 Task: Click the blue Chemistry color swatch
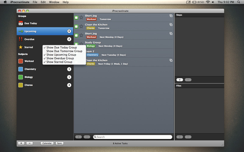20,69
